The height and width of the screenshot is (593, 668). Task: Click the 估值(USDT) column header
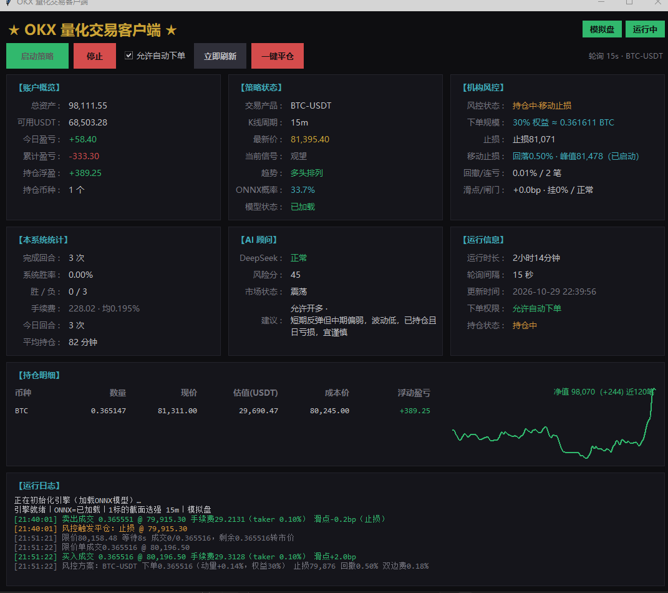256,393
